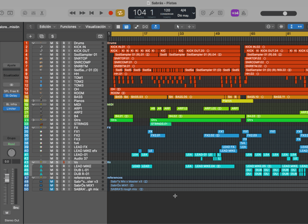Screen dimensions: 308x224
Task: Toggle the waveform zoom icon
Action: (281, 27)
